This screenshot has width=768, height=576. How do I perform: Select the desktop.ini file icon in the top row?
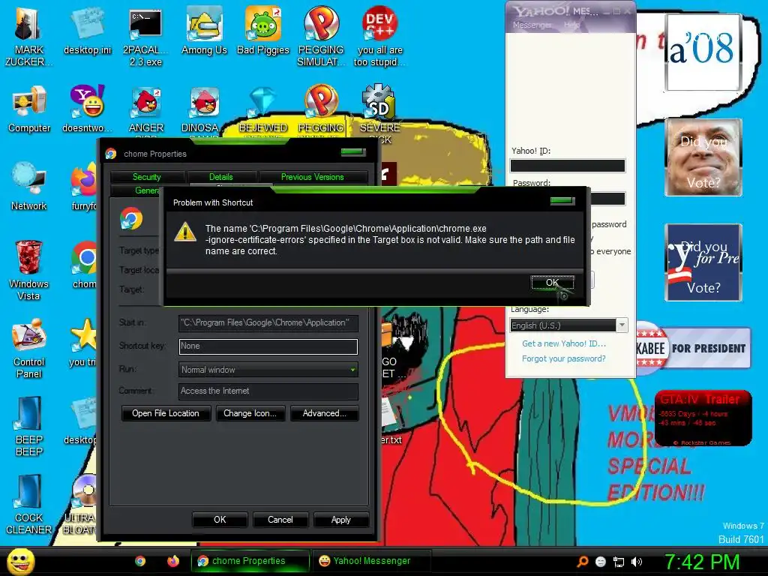tap(87, 31)
